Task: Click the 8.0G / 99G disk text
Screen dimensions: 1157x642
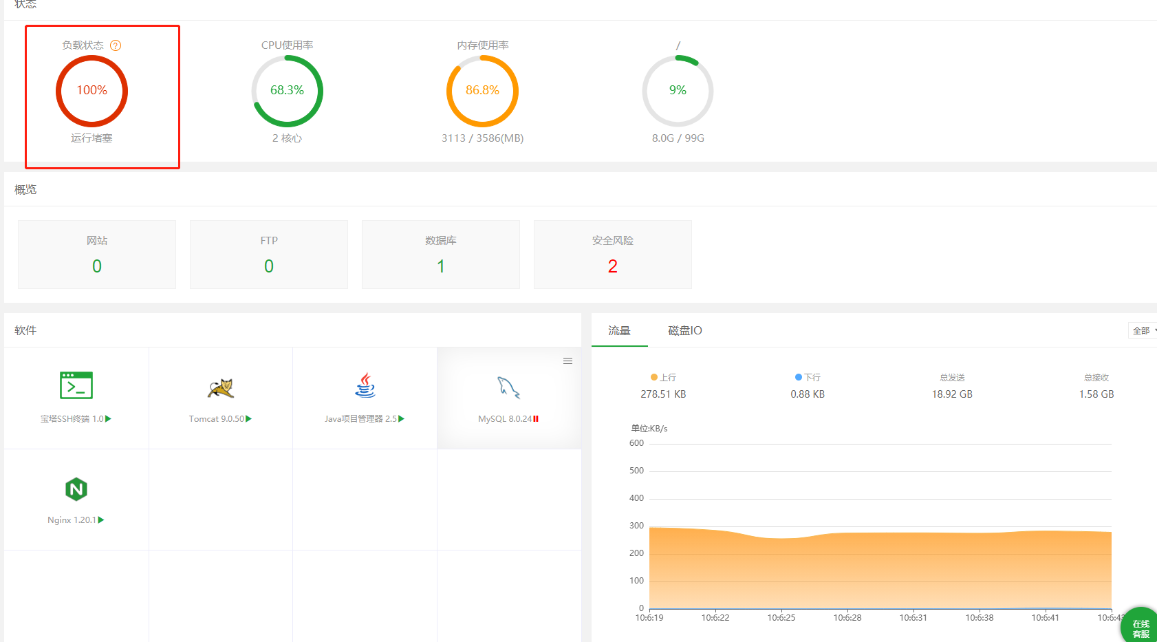Action: 678,138
